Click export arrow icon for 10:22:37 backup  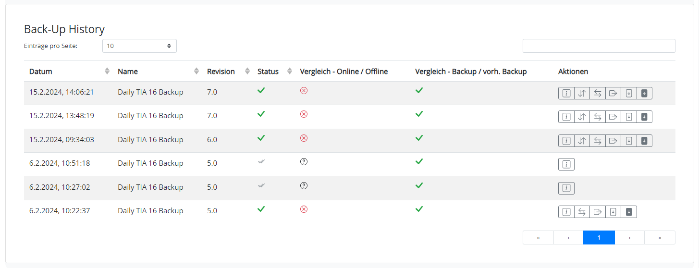tap(598, 212)
